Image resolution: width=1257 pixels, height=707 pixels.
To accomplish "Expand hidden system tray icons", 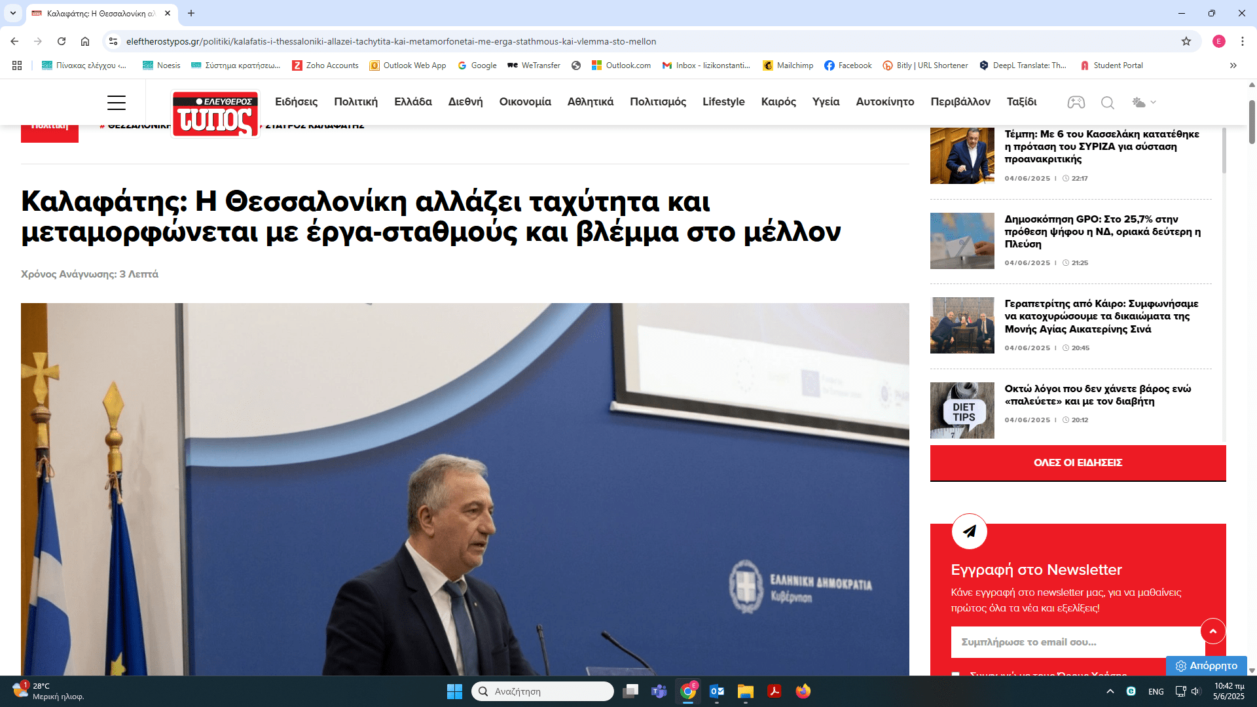I will click(x=1110, y=691).
